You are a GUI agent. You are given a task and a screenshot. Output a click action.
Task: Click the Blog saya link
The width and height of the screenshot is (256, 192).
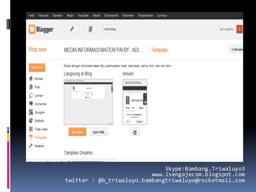coord(37,49)
